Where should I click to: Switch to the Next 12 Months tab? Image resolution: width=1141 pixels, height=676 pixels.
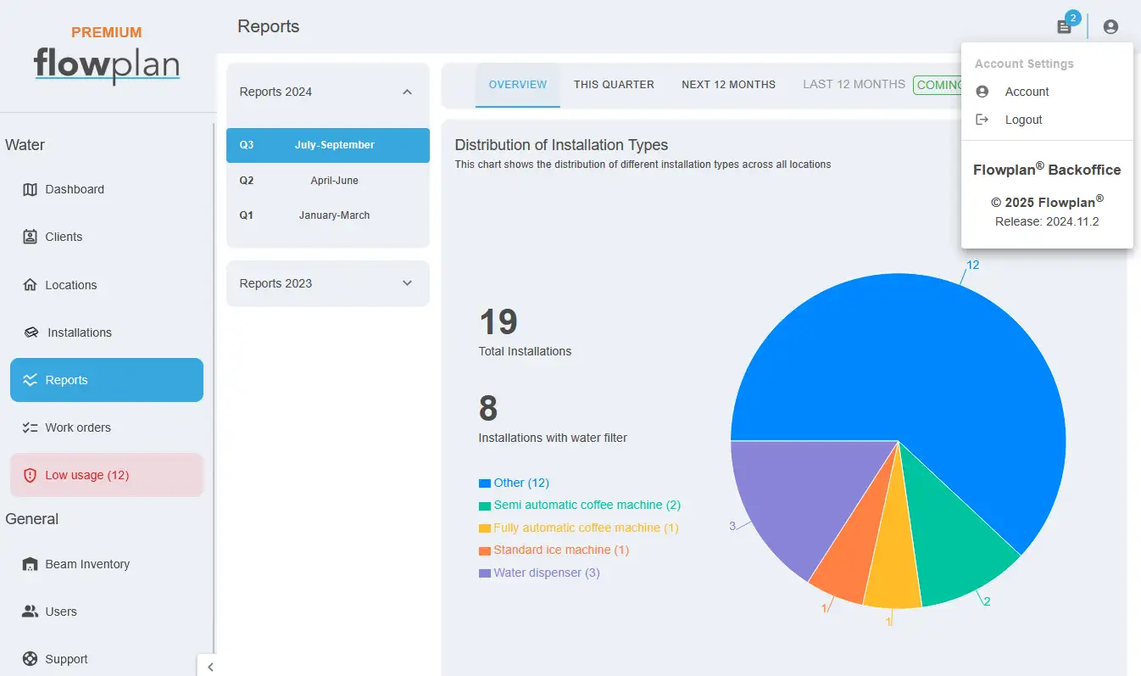728,85
